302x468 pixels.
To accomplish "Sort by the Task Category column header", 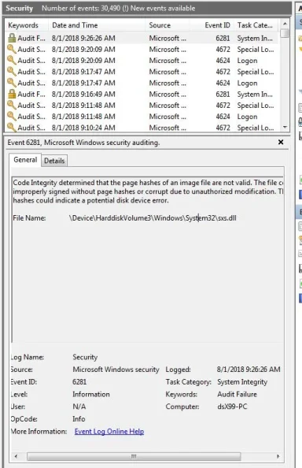I will [x=256, y=25].
